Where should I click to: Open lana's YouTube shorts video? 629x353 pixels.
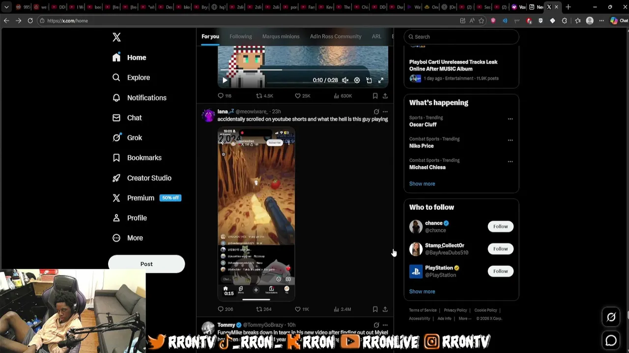(x=256, y=214)
